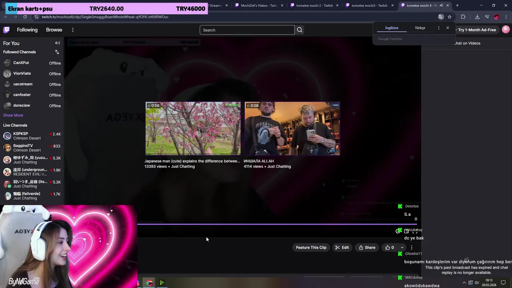Open undergroun live channel playing Resident Evil
This screenshot has width=512, height=288.
(32, 172)
